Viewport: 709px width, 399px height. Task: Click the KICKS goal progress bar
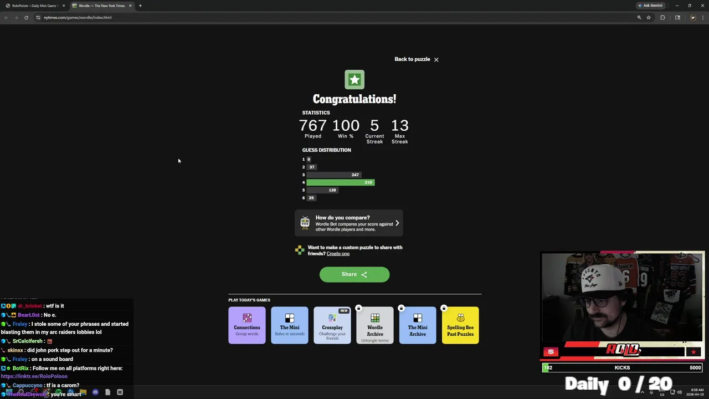click(x=622, y=367)
